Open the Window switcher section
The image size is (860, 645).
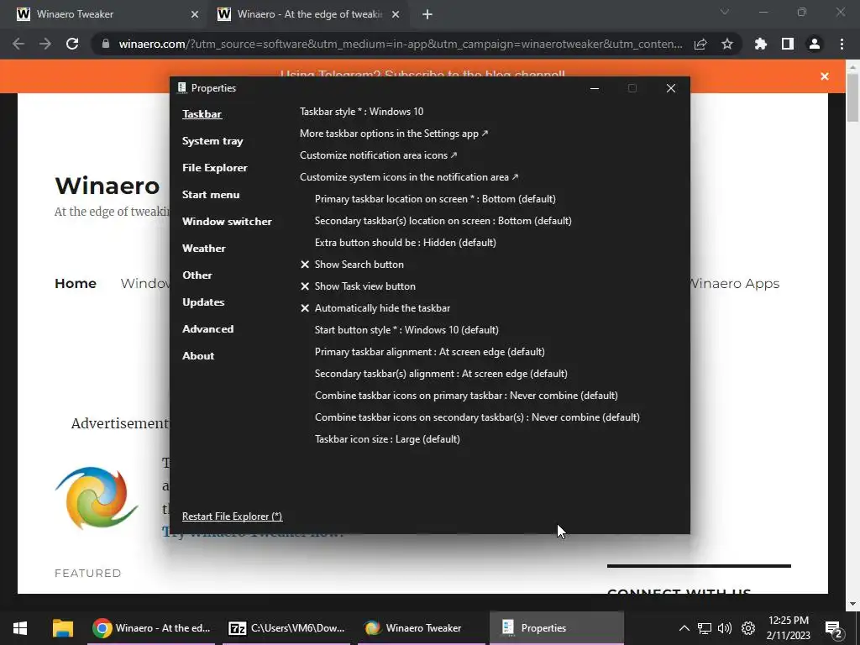click(x=227, y=222)
